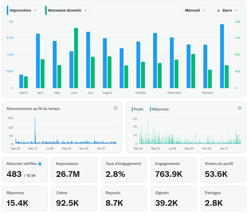Click info icon on Posts and Réponses chart

coord(239,108)
